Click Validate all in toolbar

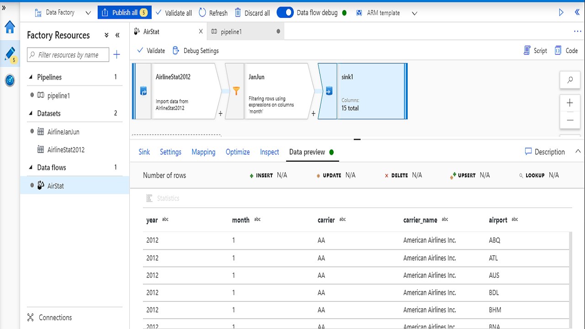[x=174, y=13]
